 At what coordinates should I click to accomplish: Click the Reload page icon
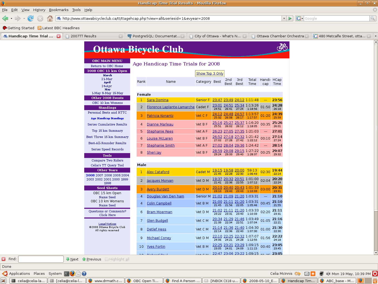pos(31,18)
